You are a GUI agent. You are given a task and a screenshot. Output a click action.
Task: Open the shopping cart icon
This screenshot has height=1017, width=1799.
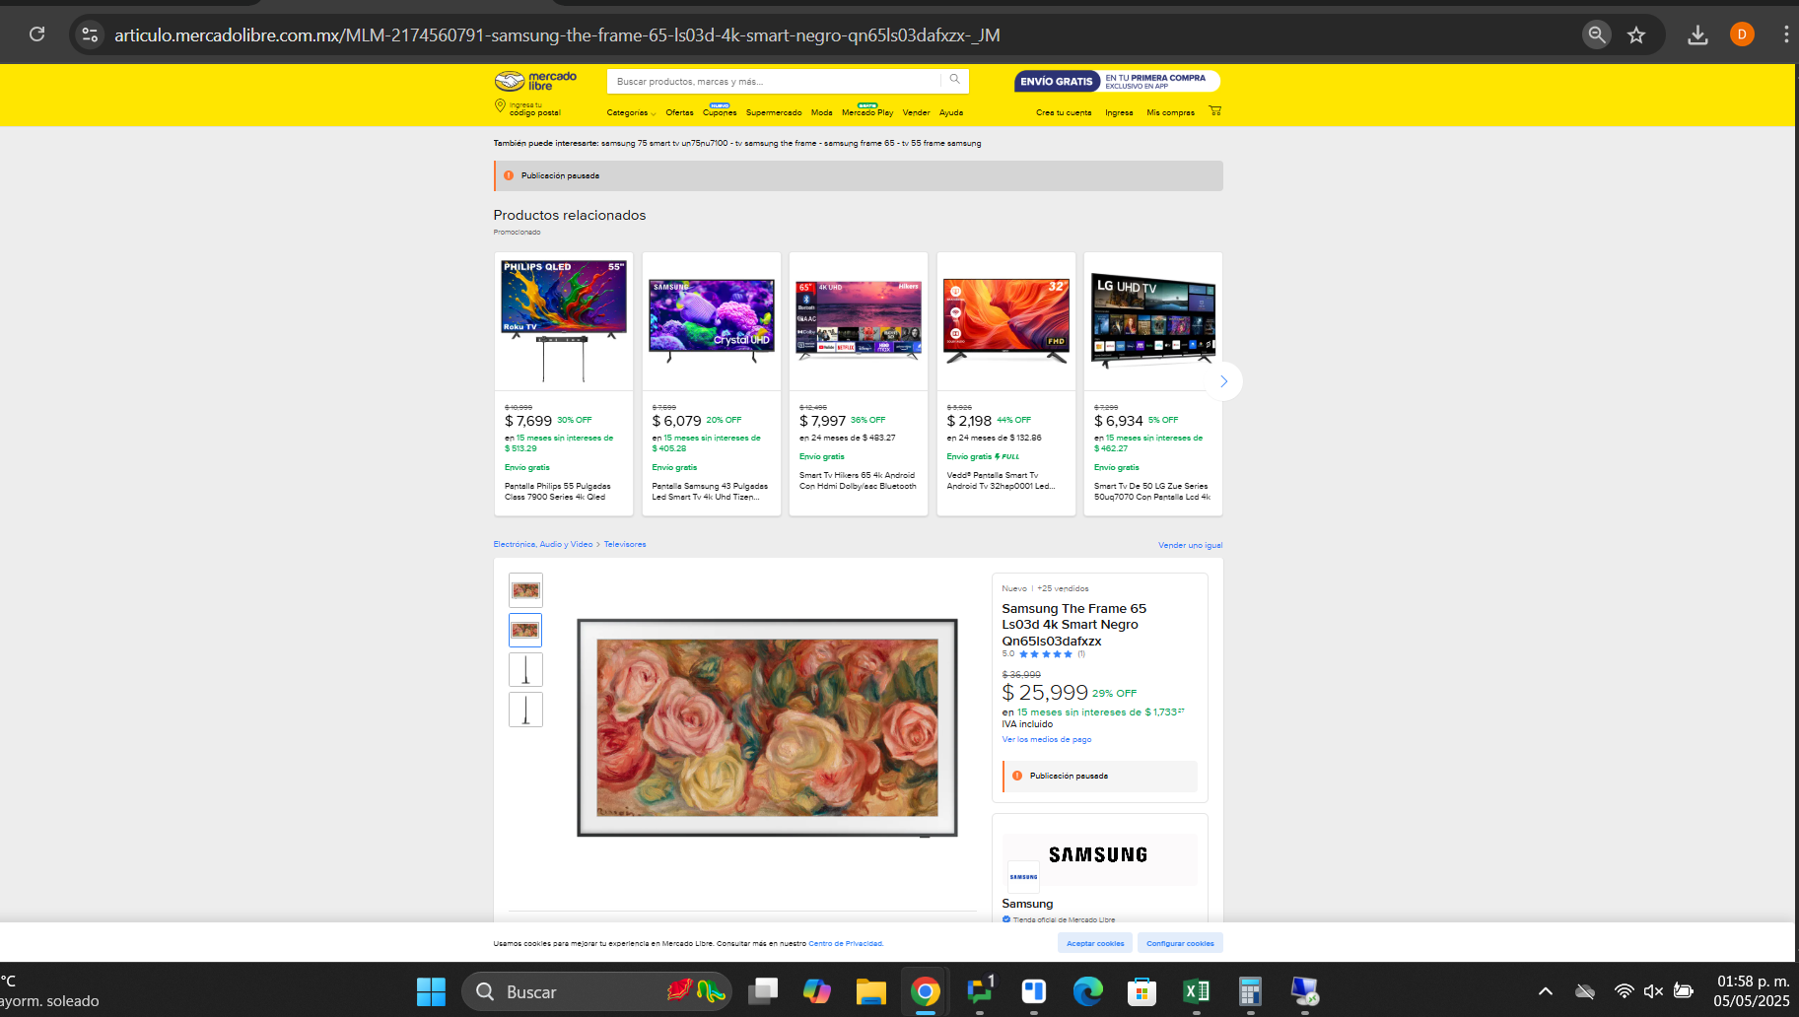tap(1214, 110)
